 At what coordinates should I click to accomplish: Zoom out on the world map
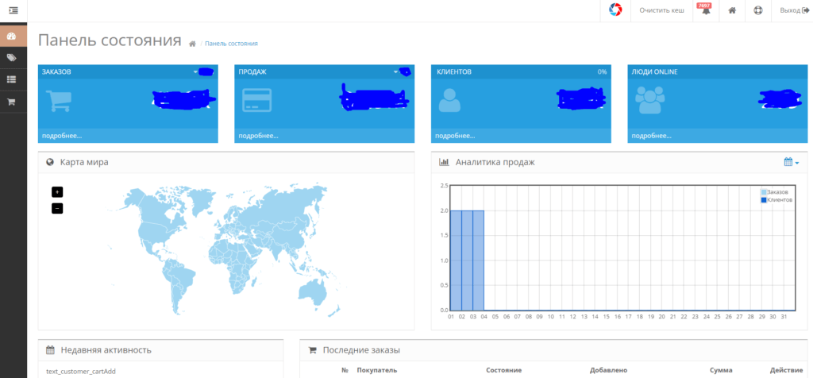pyautogui.click(x=57, y=208)
